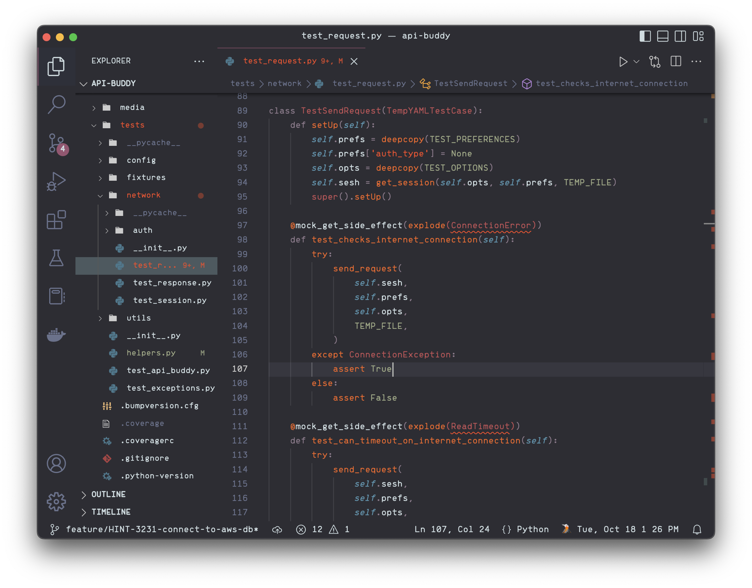Toggle the primary side bar visibility
This screenshot has width=752, height=588.
(x=645, y=36)
